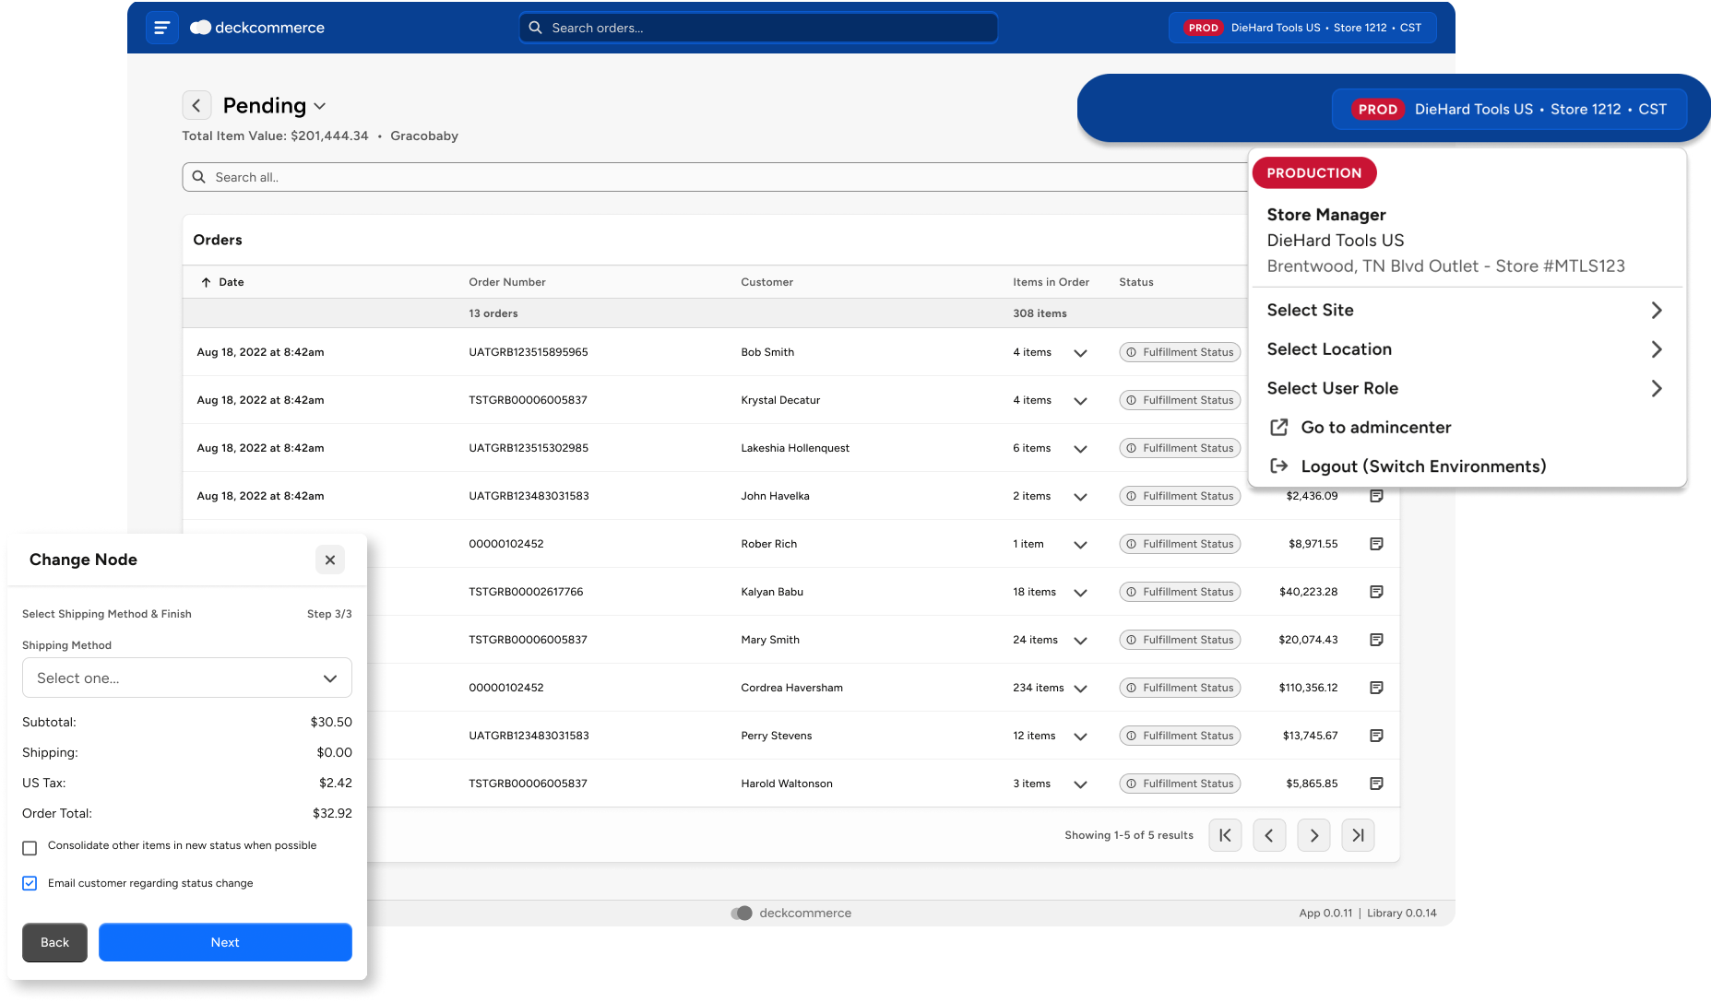Go to last page of results
Image resolution: width=1711 pixels, height=1002 pixels.
pyautogui.click(x=1358, y=835)
